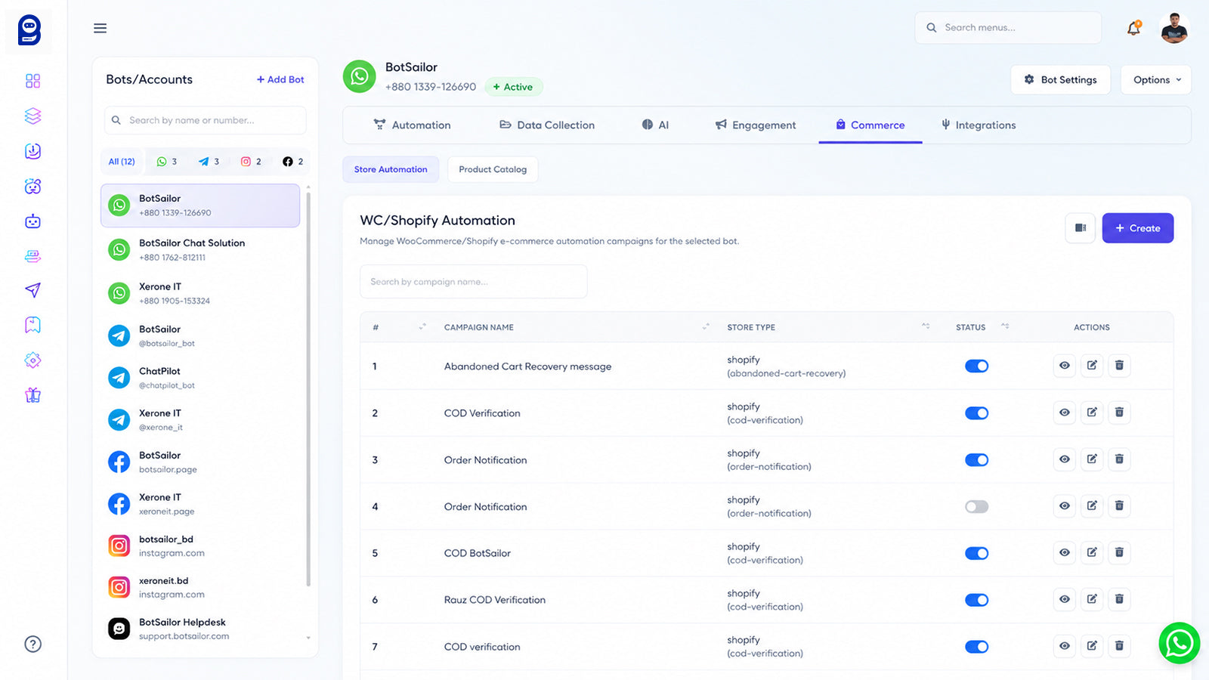The height and width of the screenshot is (680, 1209).
Task: Disable the Abandoned Cart Recovery message toggle
Action: (x=976, y=366)
